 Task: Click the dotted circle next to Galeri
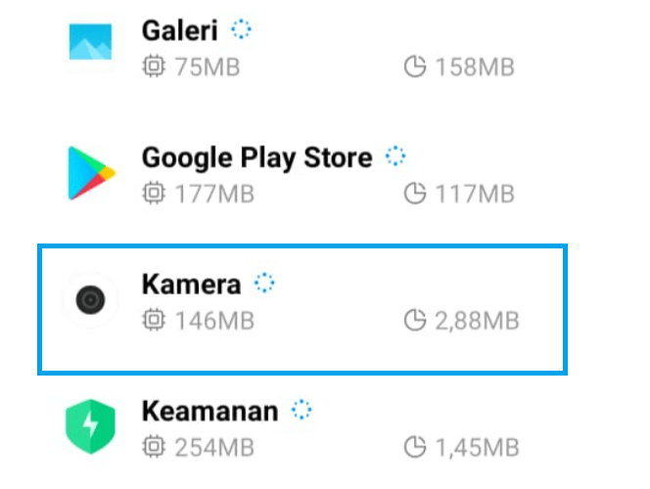pos(241,29)
